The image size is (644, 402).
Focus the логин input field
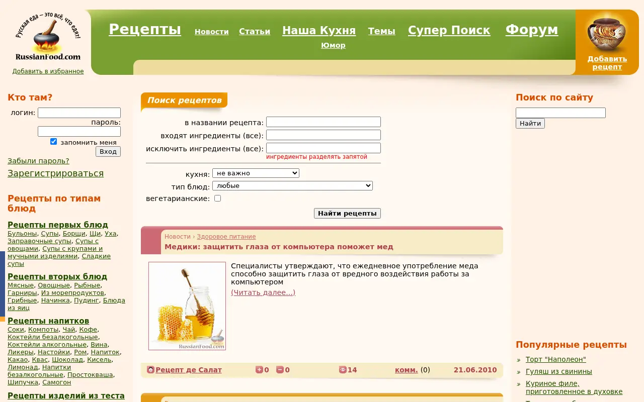(79, 113)
